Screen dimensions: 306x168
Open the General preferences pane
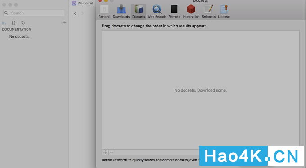click(104, 12)
